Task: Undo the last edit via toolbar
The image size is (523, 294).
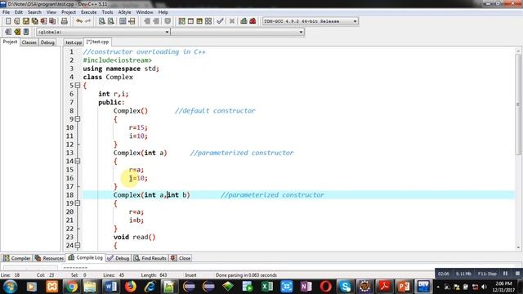Action: [79, 21]
